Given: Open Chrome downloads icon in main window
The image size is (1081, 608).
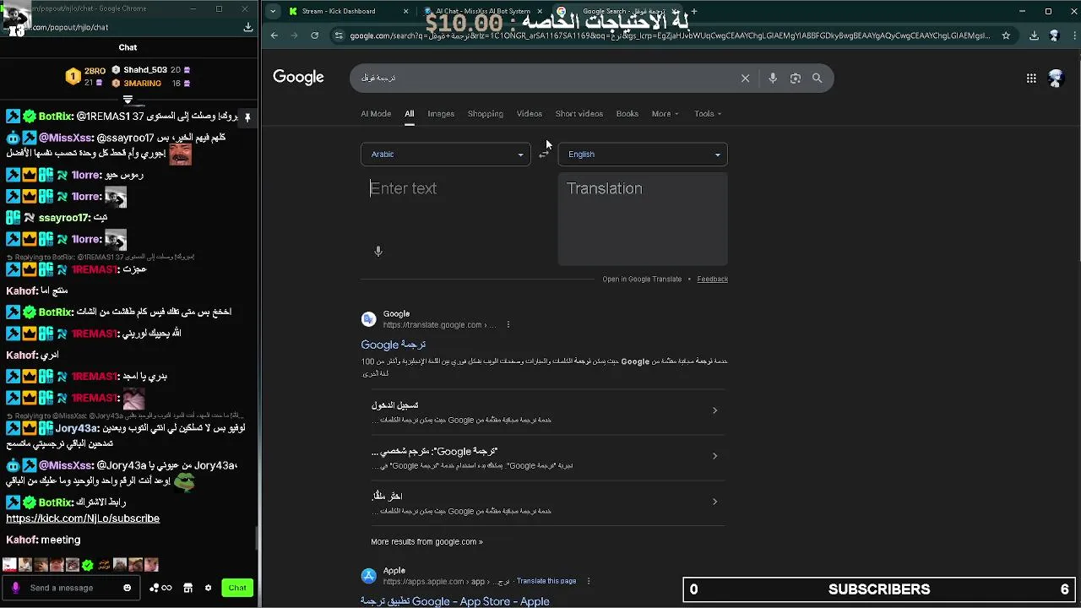Looking at the screenshot, I should coord(1034,35).
